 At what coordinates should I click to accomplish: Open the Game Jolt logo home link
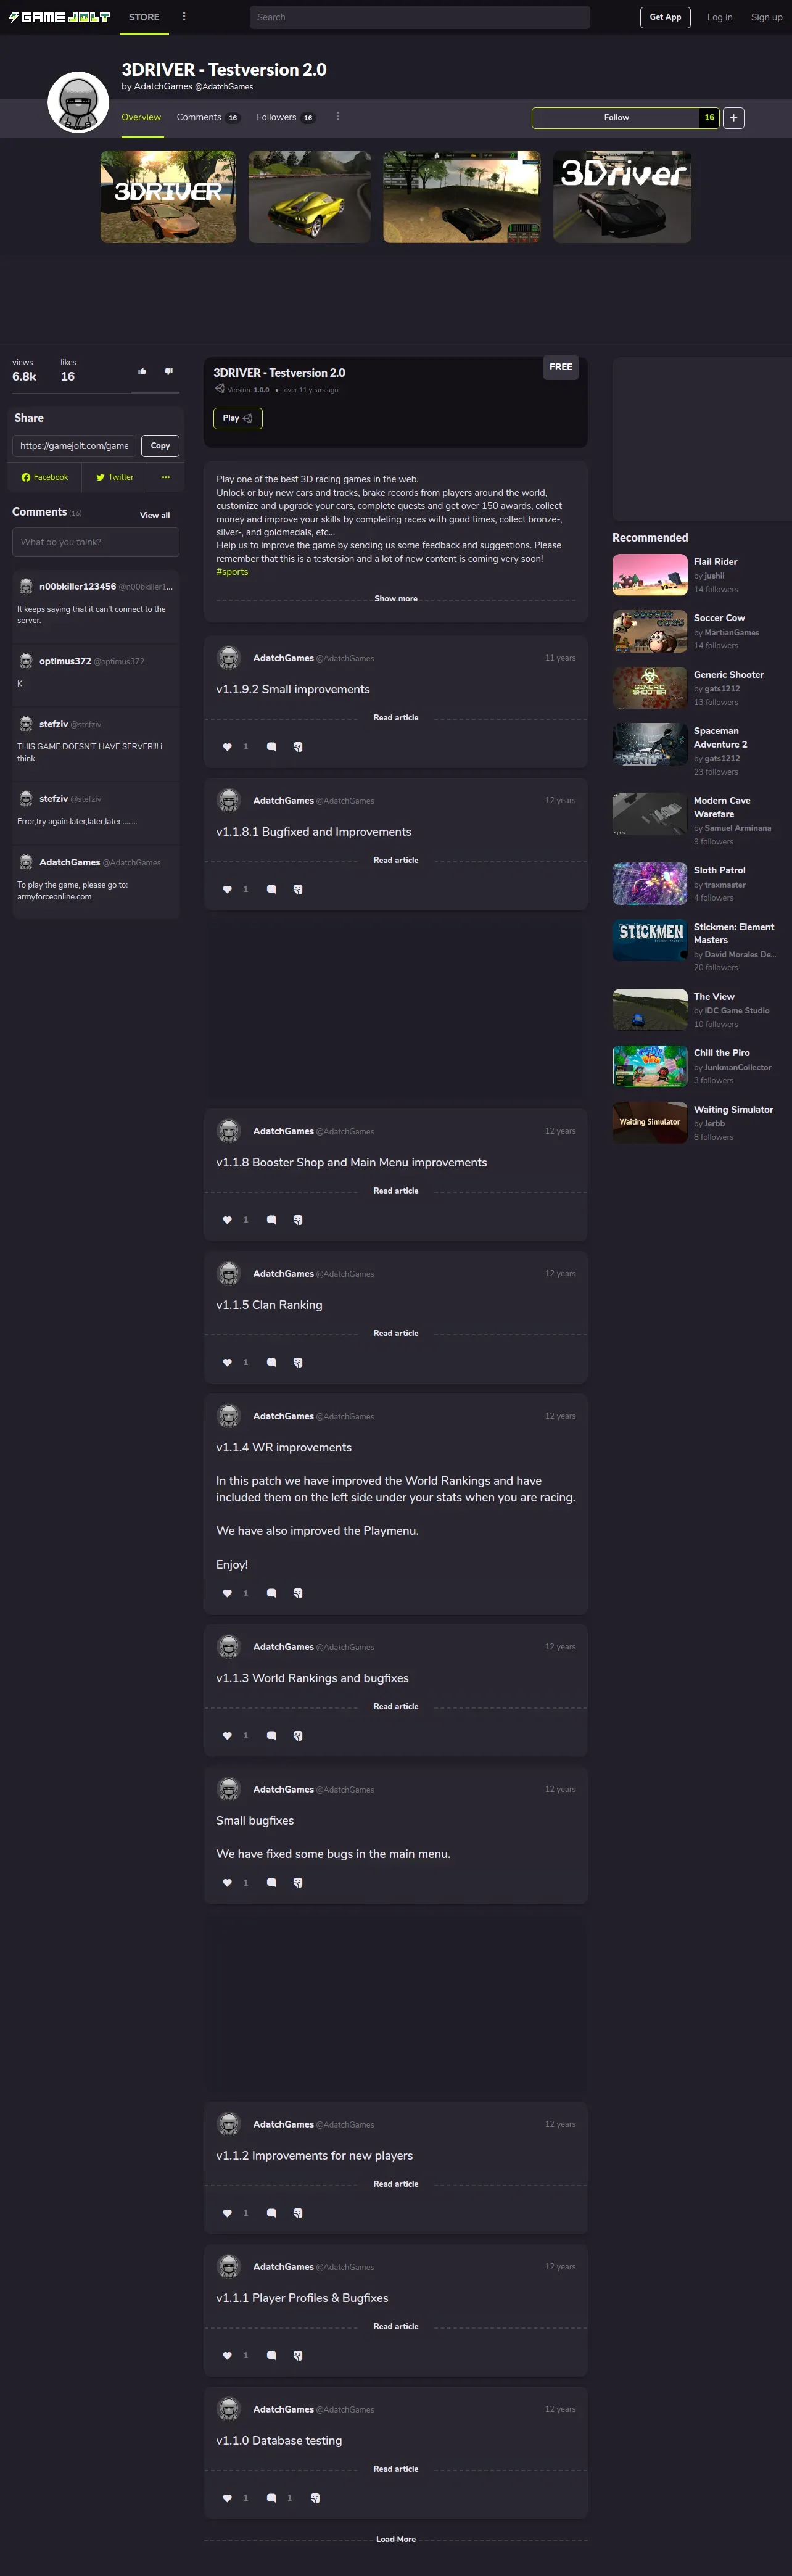(59, 17)
